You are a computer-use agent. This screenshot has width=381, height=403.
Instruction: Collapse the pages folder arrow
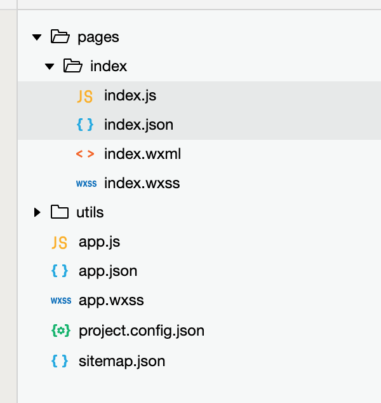[x=37, y=38]
